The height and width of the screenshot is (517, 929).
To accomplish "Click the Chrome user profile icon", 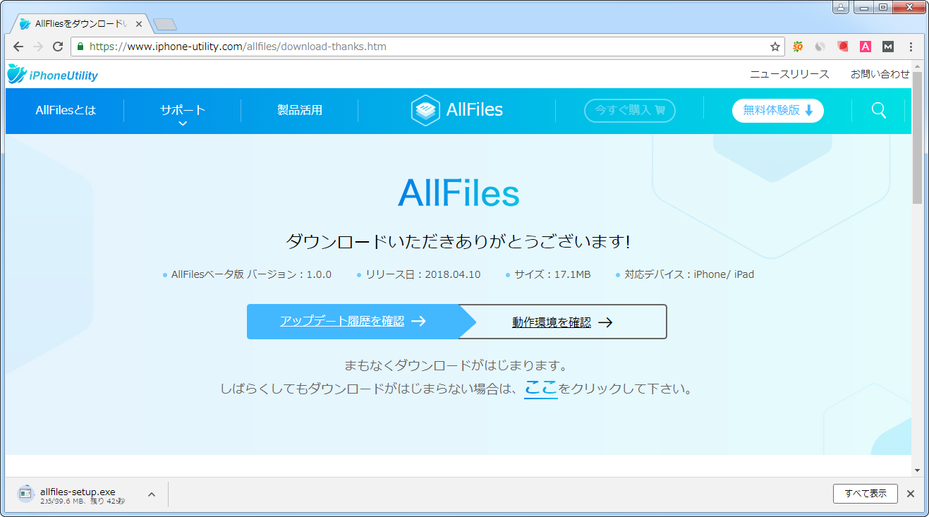I will [840, 7].
